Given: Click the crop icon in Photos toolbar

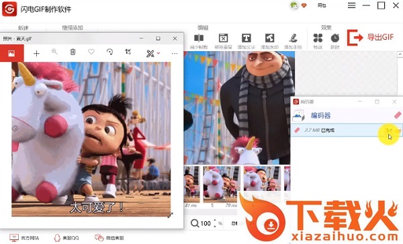Looking at the screenshot, I should pyautogui.click(x=128, y=52).
